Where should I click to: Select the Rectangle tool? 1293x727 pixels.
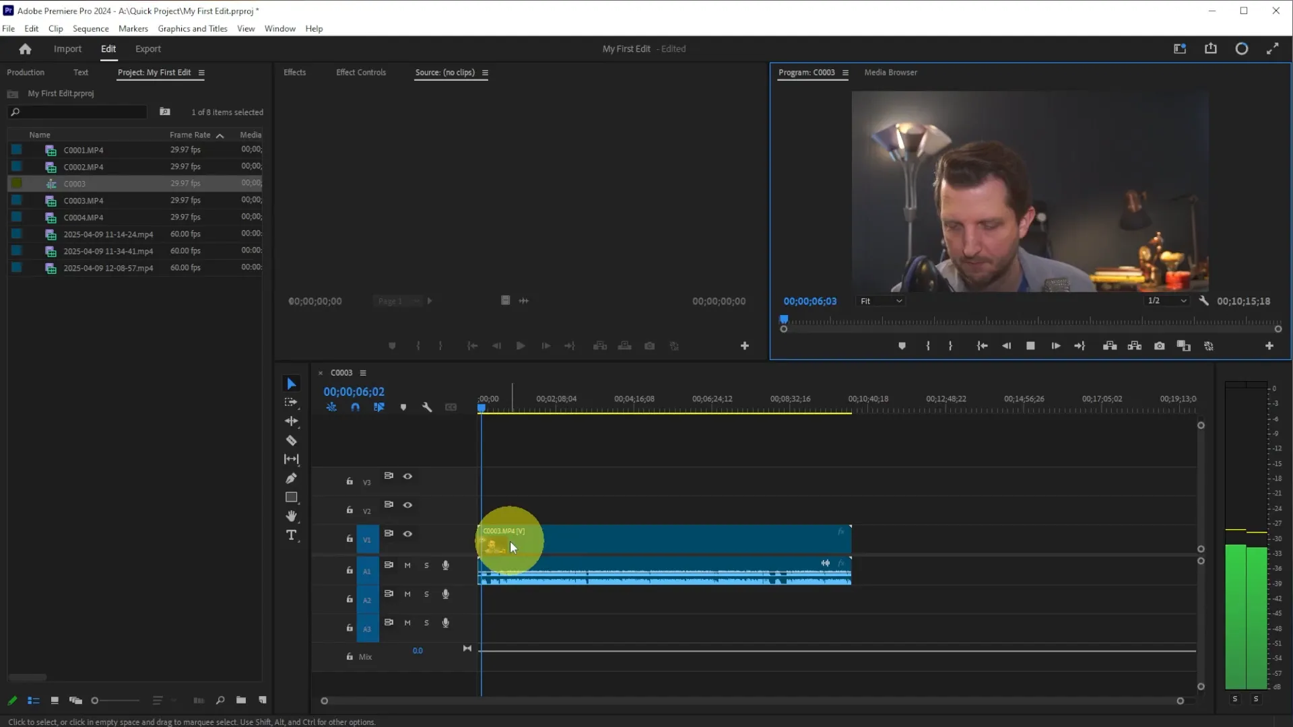pyautogui.click(x=291, y=497)
